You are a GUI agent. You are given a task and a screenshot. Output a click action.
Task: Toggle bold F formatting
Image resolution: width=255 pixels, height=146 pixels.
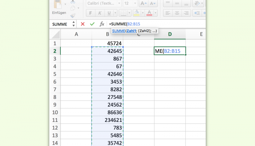pyautogui.click(x=91, y=13)
